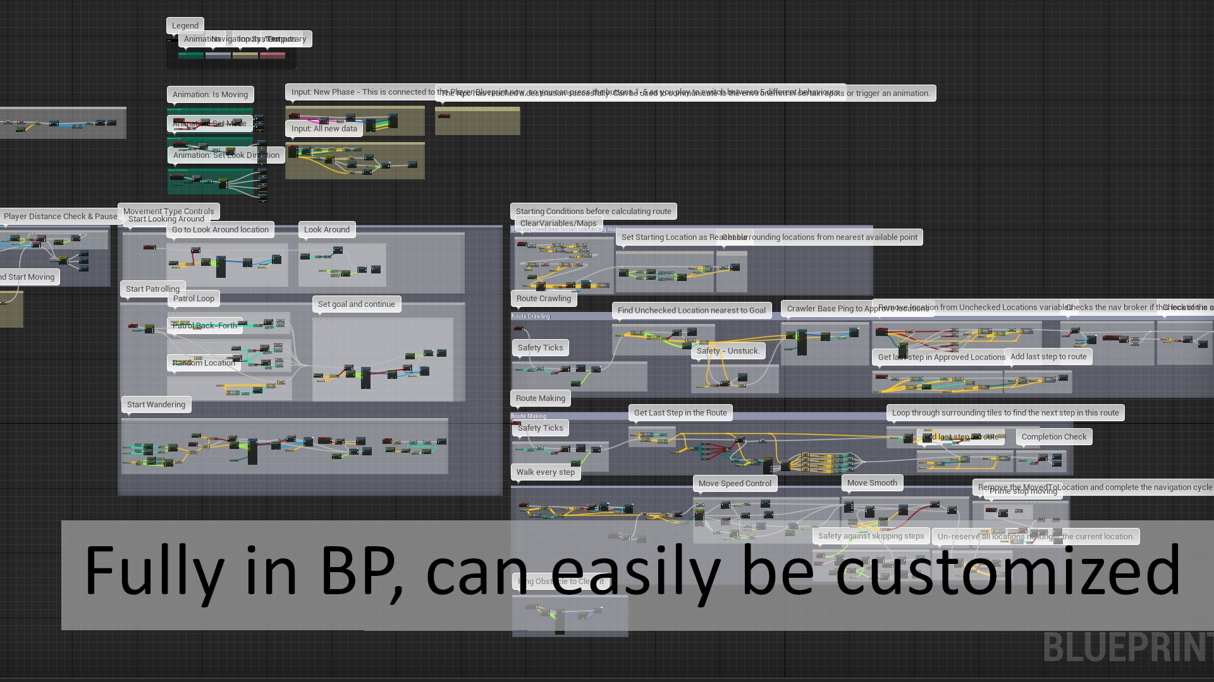
Task: Select the Safety - Unstuck comment bubble
Action: [x=728, y=350]
